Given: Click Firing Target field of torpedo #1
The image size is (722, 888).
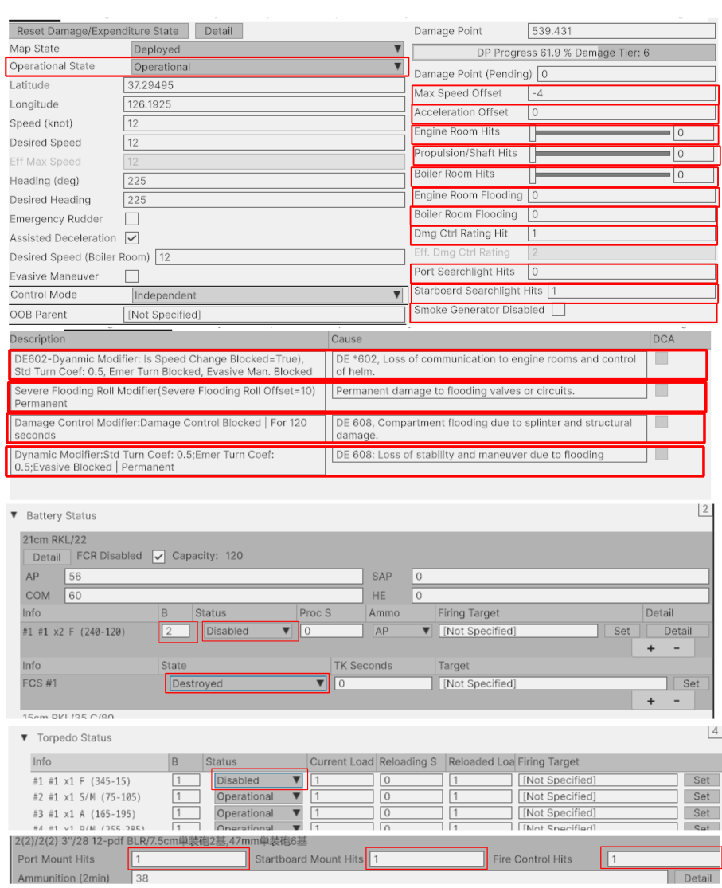Looking at the screenshot, I should [598, 780].
